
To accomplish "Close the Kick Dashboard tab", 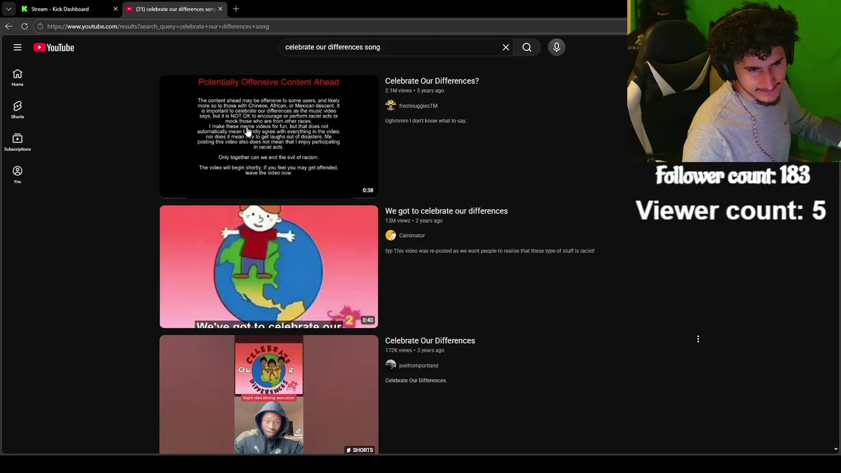I will pyautogui.click(x=115, y=9).
